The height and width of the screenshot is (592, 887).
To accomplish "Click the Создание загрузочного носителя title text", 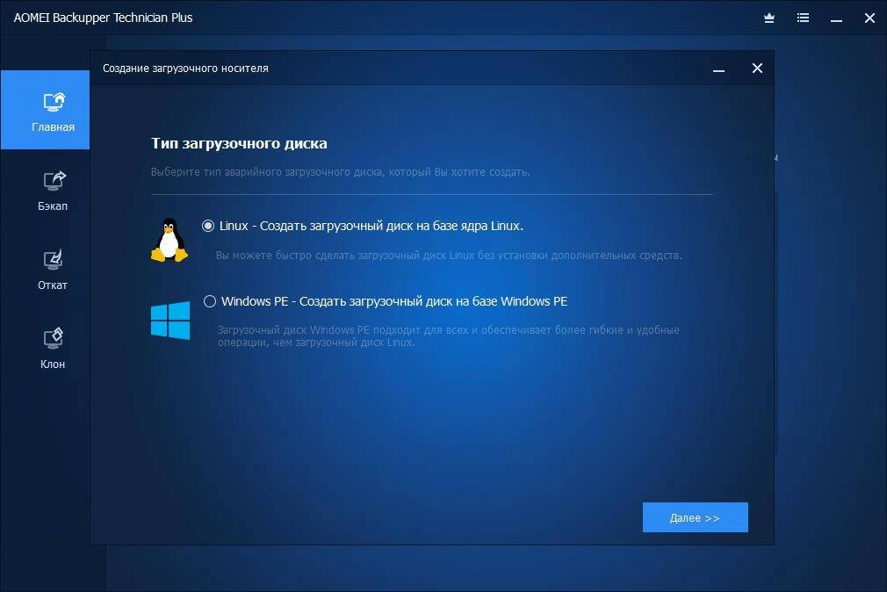I will pos(185,69).
